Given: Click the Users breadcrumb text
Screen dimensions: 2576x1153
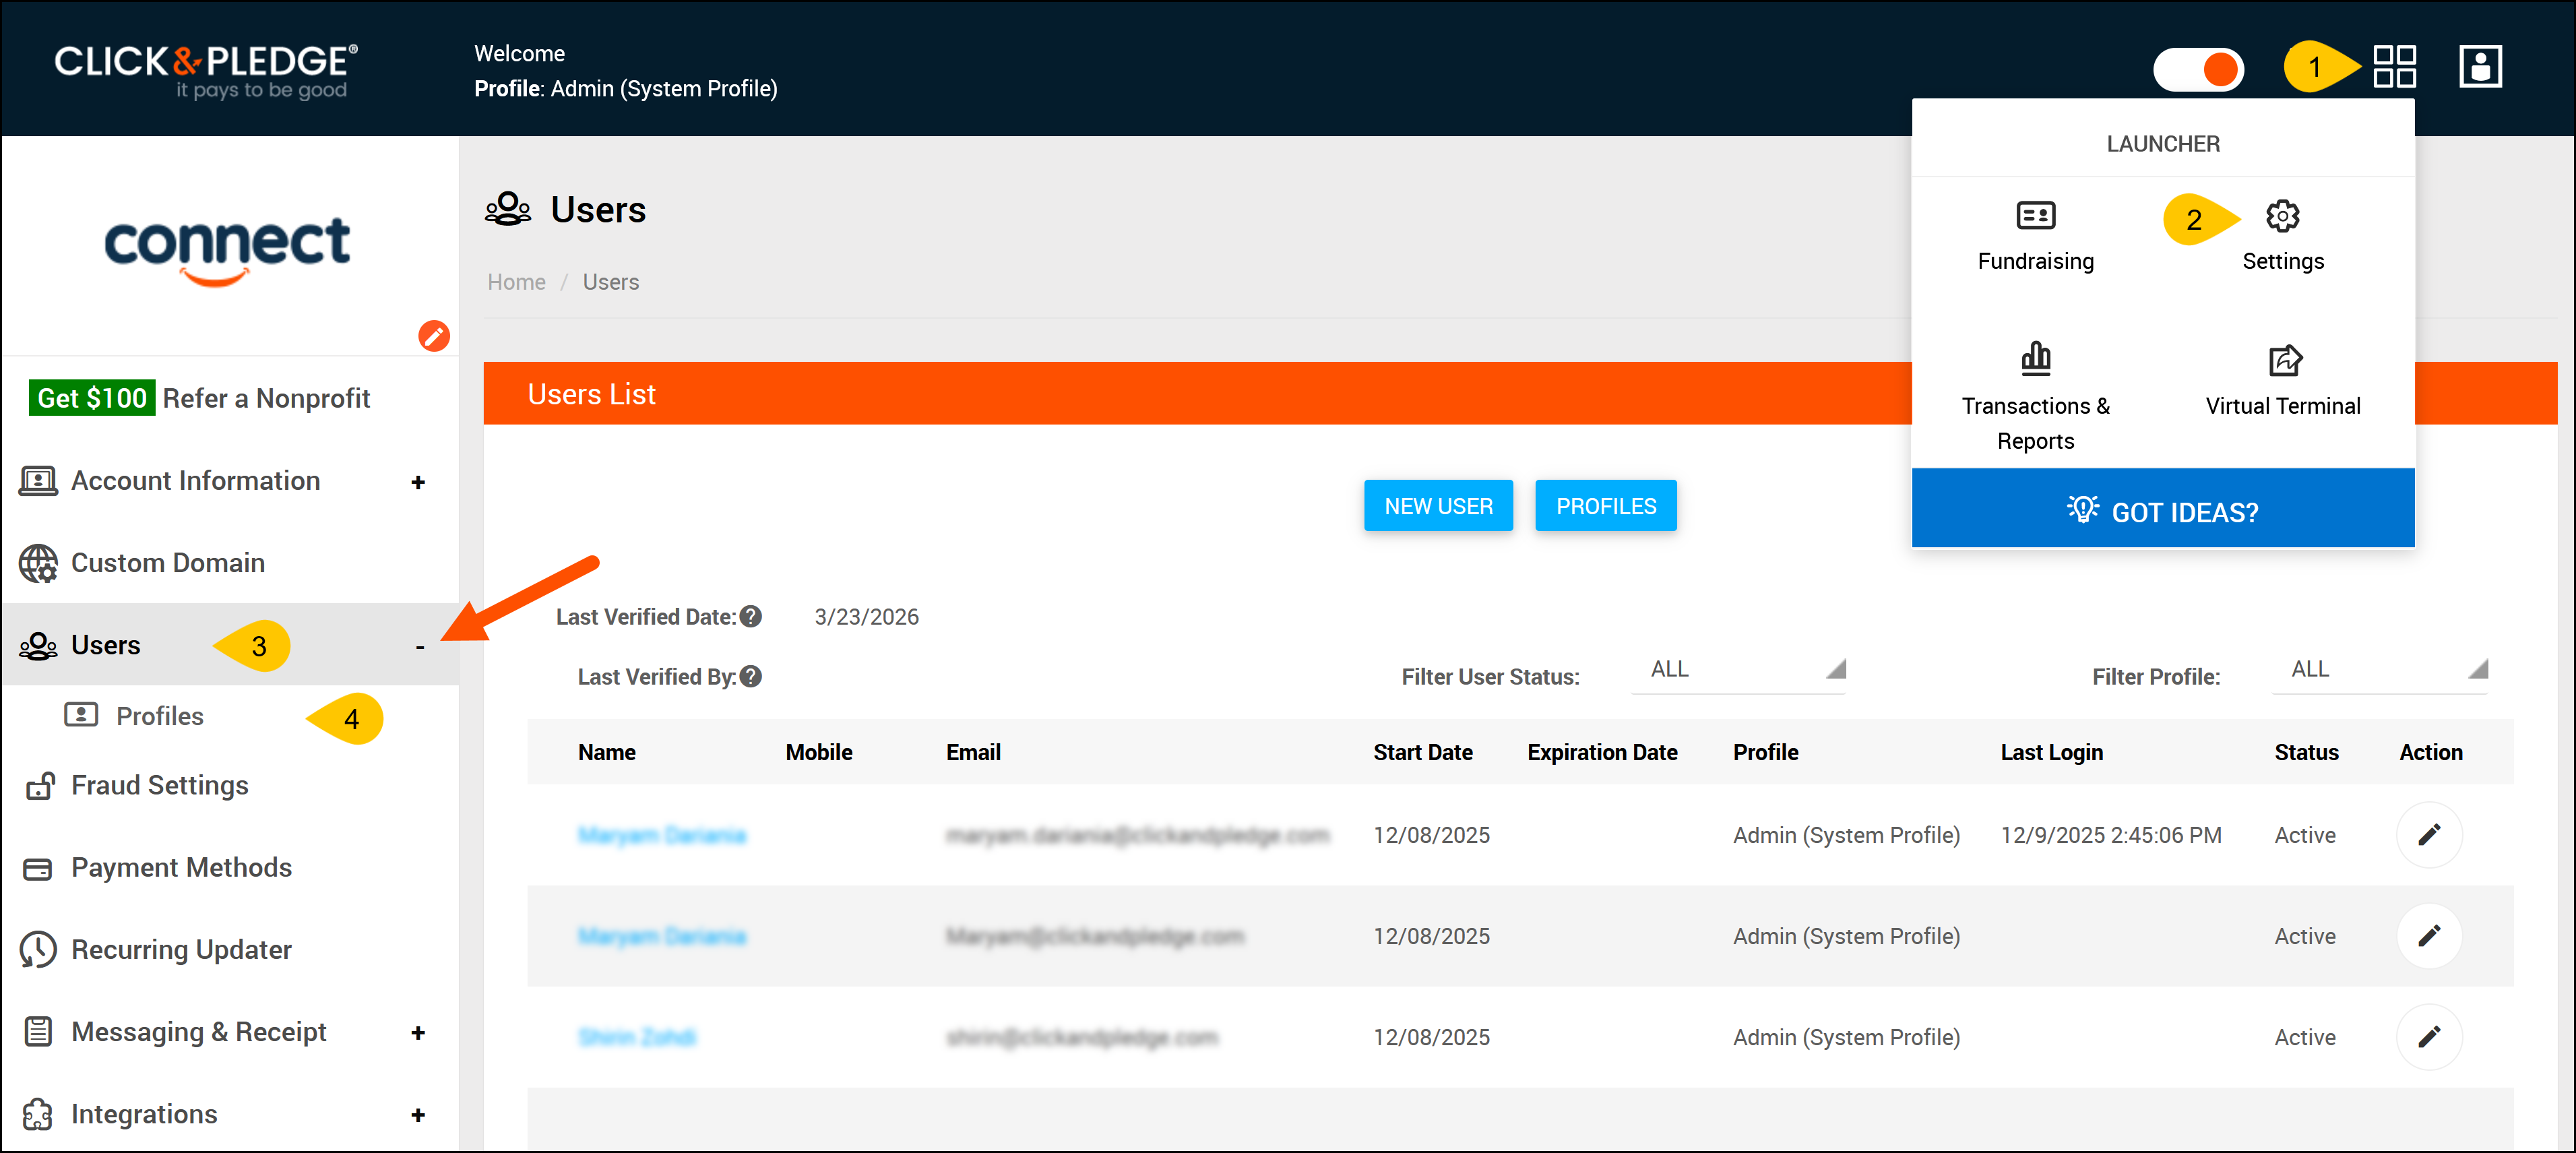Looking at the screenshot, I should (610, 283).
